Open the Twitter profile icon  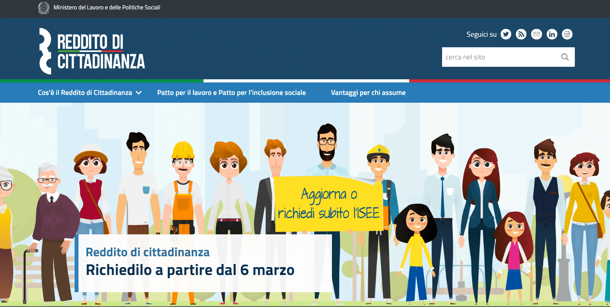click(506, 34)
